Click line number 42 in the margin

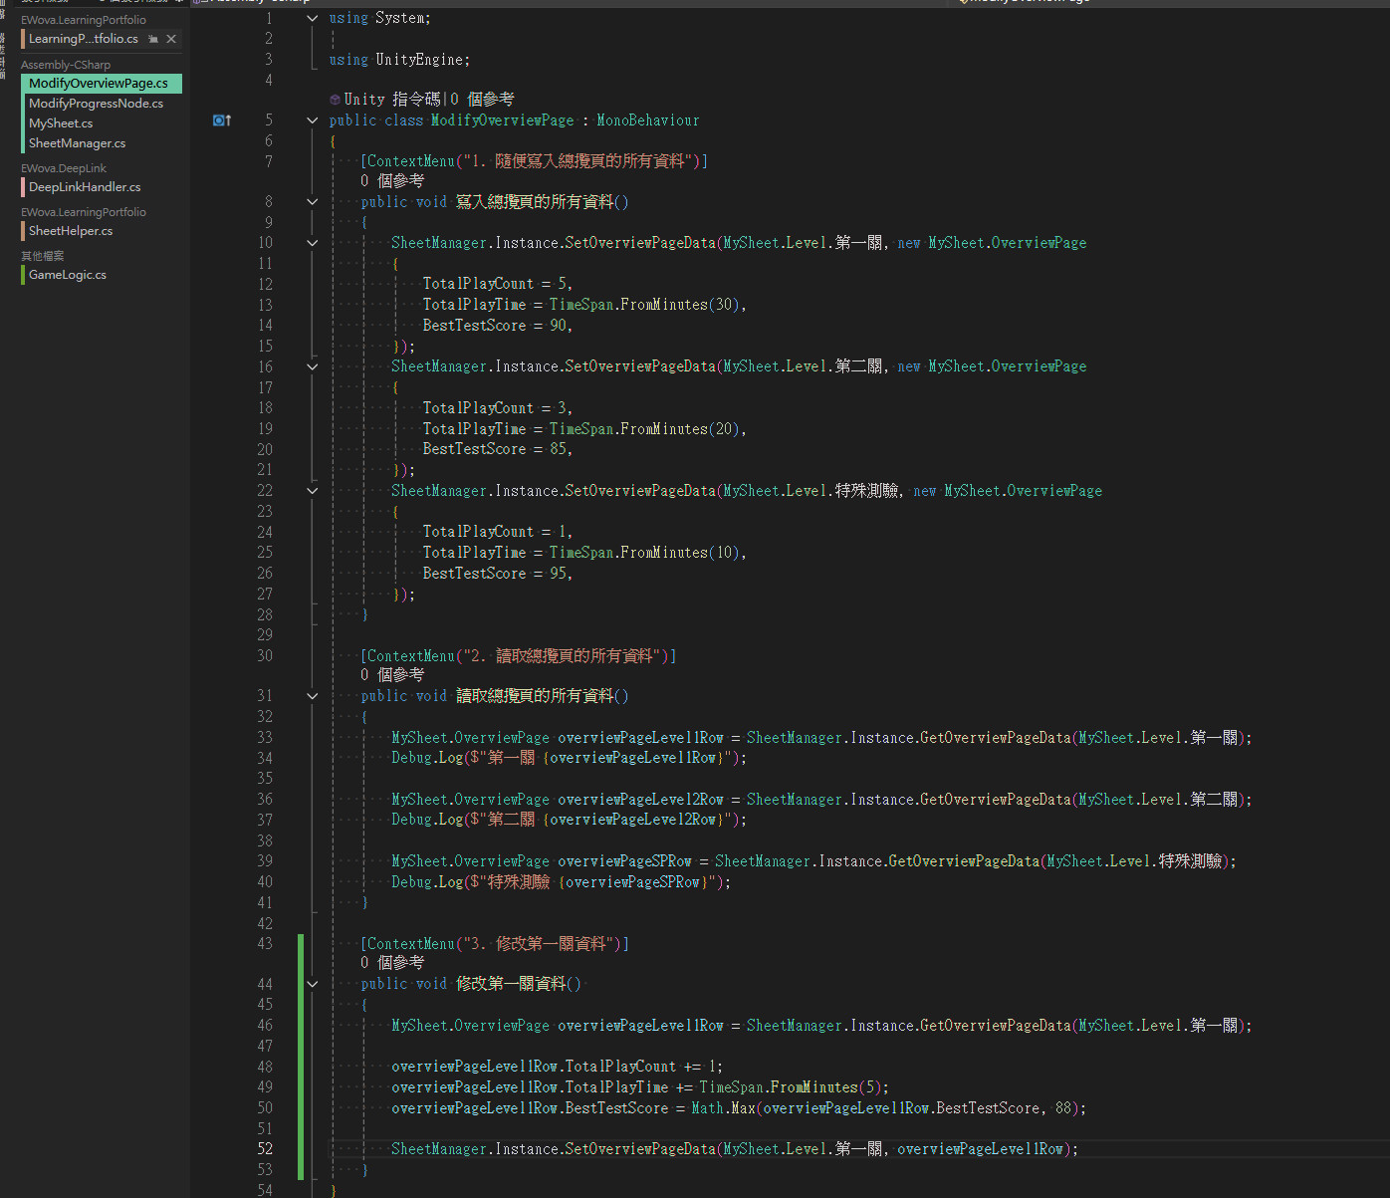pos(265,923)
